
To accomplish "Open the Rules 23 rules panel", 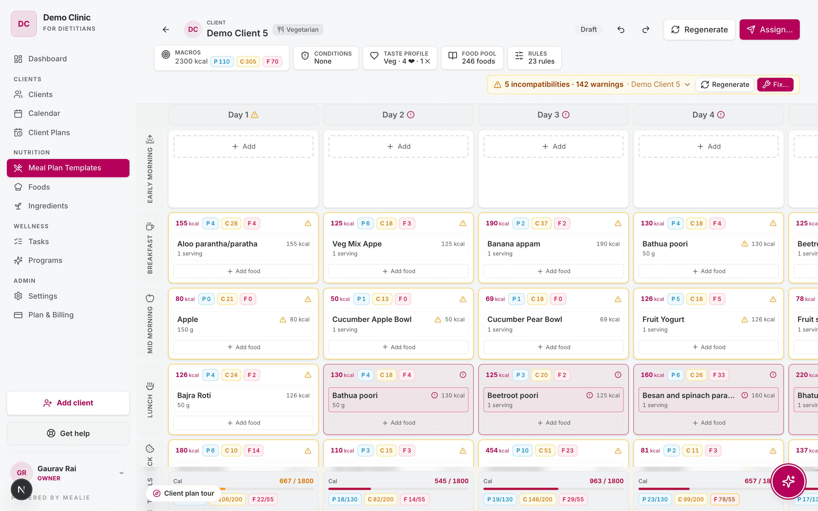I will (x=535, y=58).
